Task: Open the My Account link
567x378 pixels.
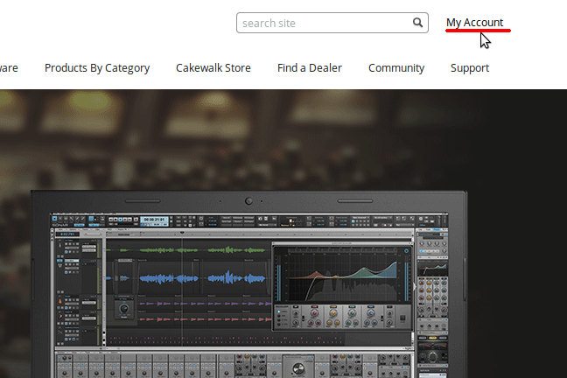Action: (474, 23)
